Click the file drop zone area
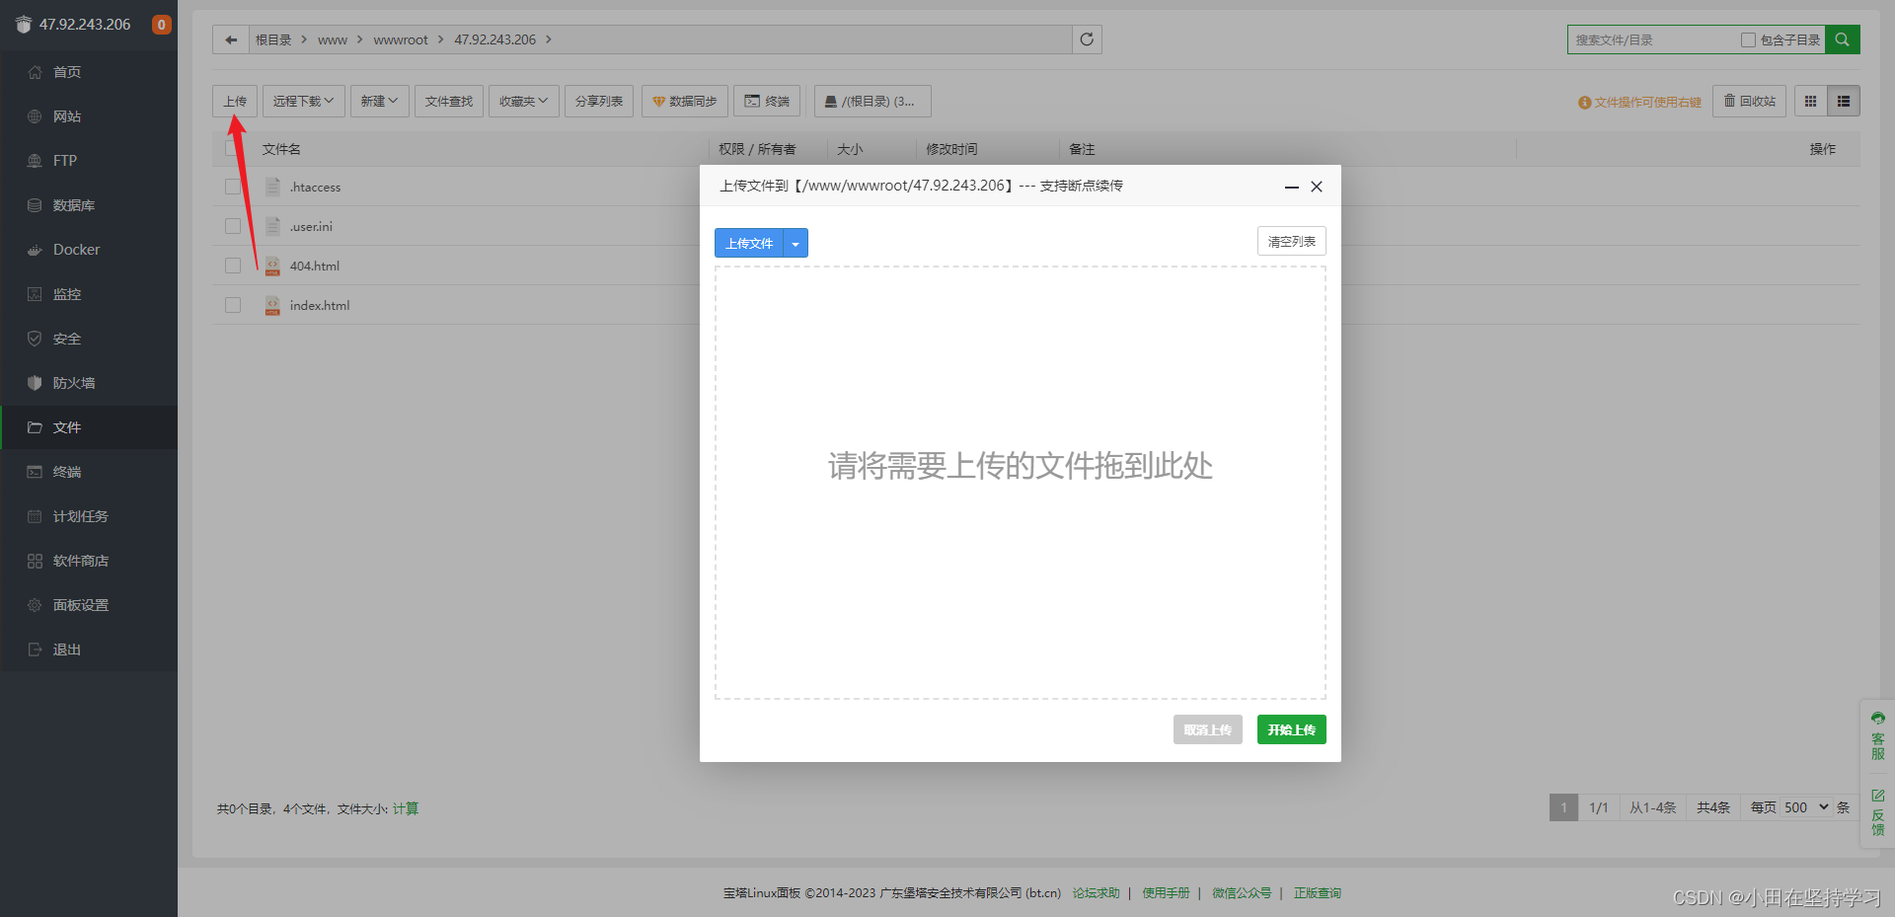This screenshot has height=917, width=1895. 1020,483
